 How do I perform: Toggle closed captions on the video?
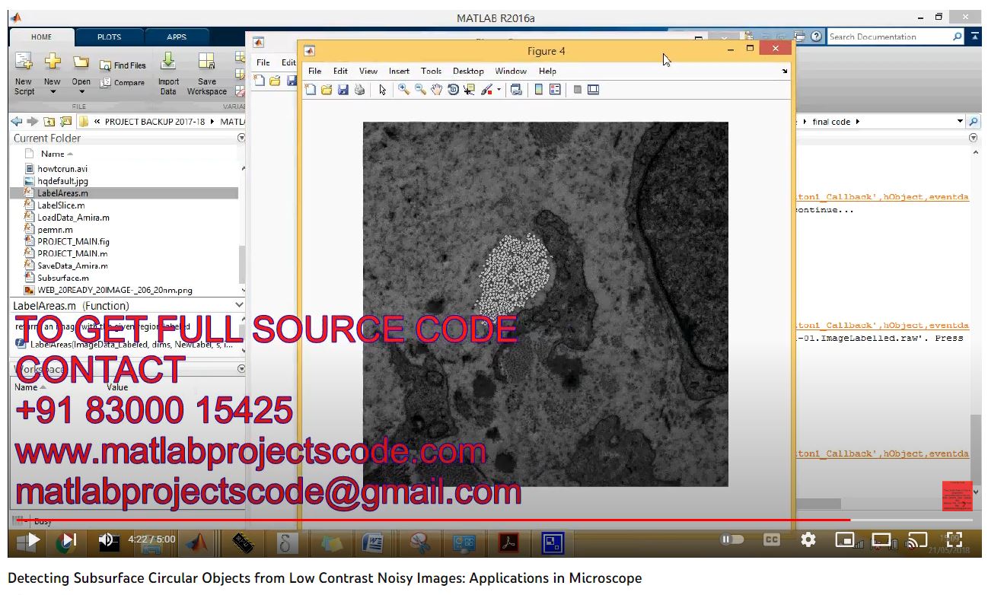771,539
